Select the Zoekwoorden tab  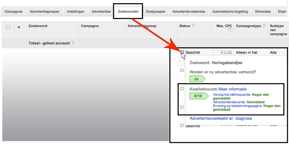point(128,12)
